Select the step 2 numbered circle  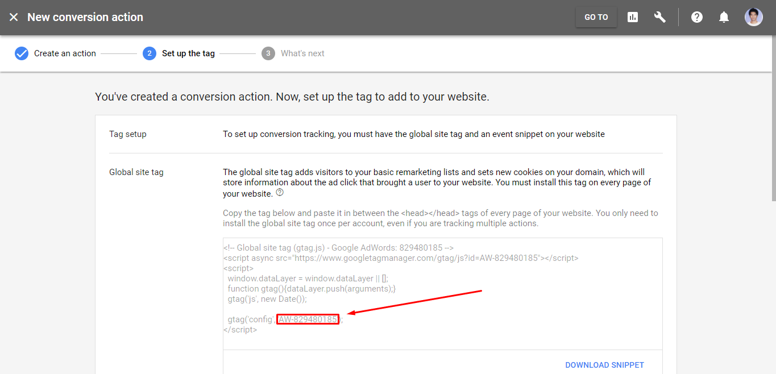(x=150, y=53)
